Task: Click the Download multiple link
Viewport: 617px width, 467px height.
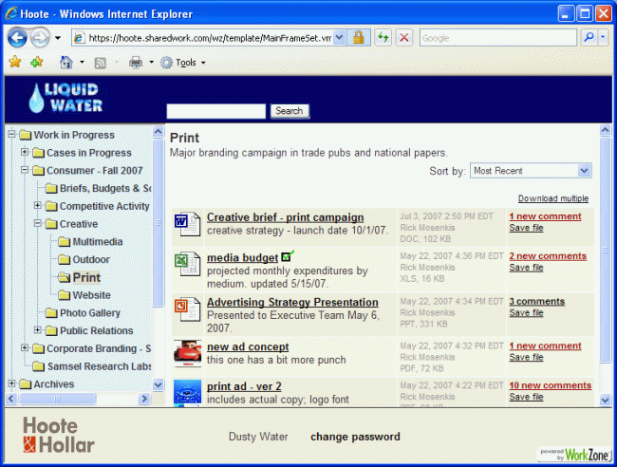Action: [553, 198]
